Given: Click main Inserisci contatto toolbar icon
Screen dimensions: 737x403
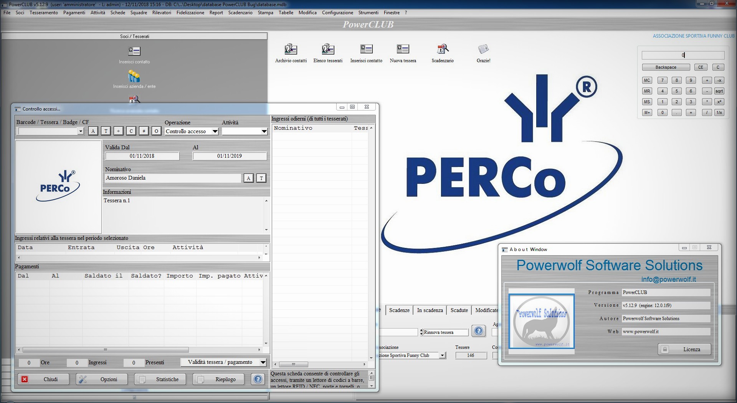Looking at the screenshot, I should pyautogui.click(x=366, y=49).
